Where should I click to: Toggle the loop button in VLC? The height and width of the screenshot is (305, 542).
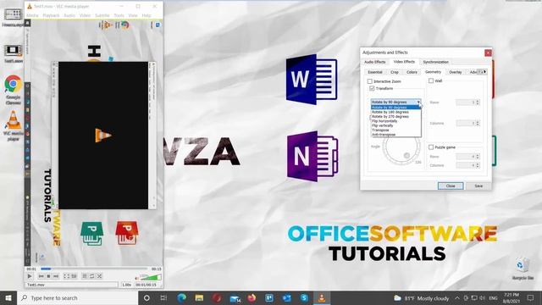coord(92,276)
